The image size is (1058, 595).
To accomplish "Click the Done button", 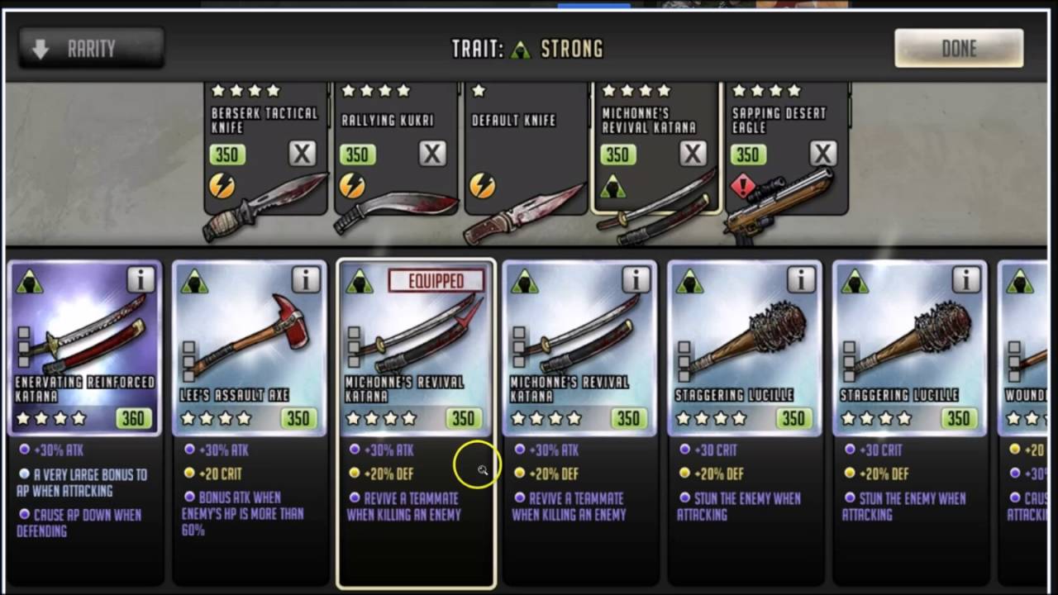I will coord(959,49).
